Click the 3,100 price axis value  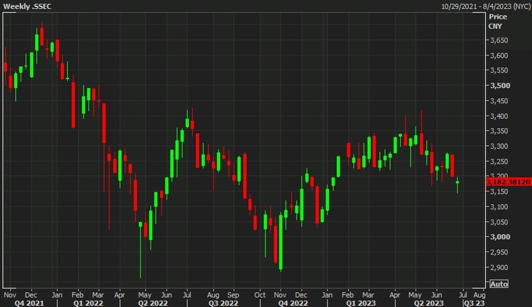[499, 207]
